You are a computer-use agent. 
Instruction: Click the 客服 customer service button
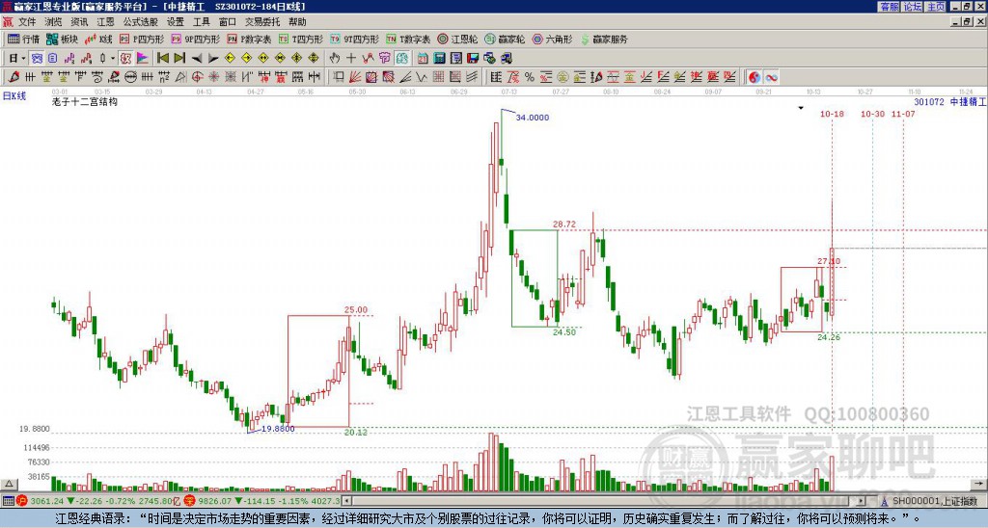(889, 7)
